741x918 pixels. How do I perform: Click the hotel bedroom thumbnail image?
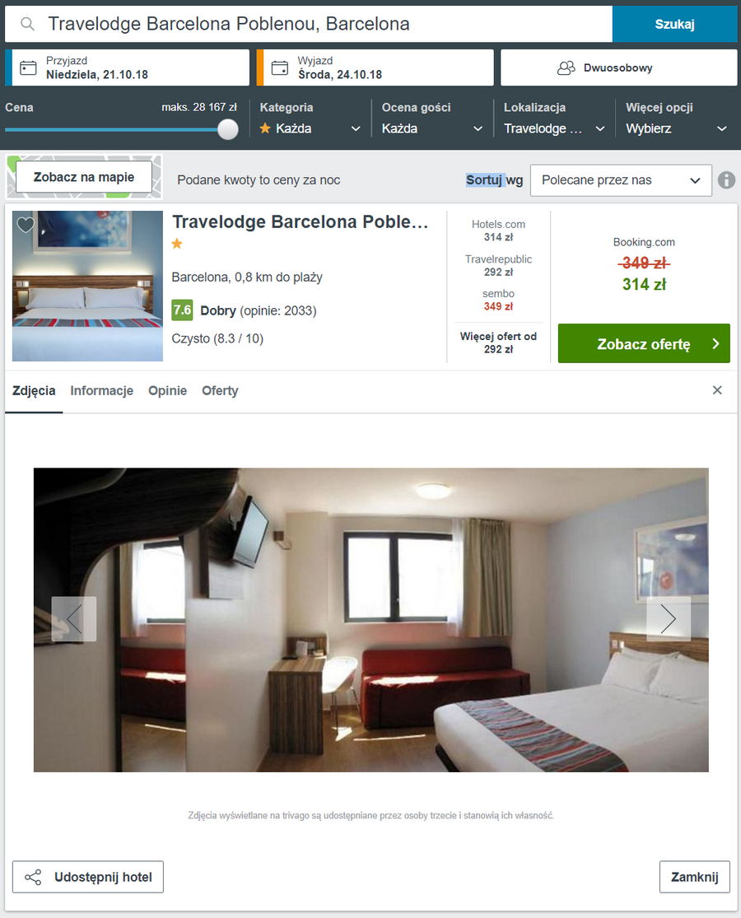[x=88, y=287]
